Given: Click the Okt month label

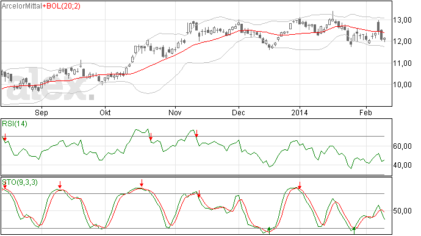Looking at the screenshot, I should pyautogui.click(x=105, y=112).
